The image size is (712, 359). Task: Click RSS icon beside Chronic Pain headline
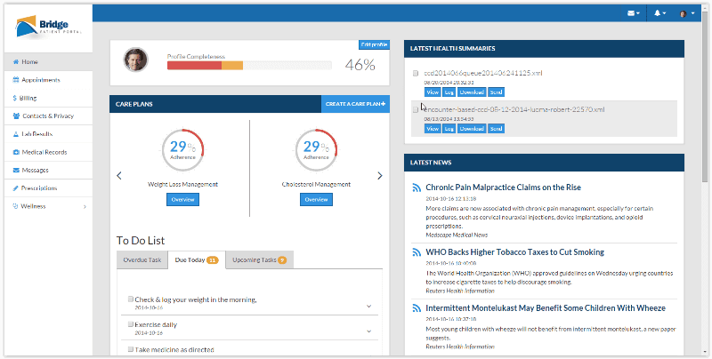417,187
